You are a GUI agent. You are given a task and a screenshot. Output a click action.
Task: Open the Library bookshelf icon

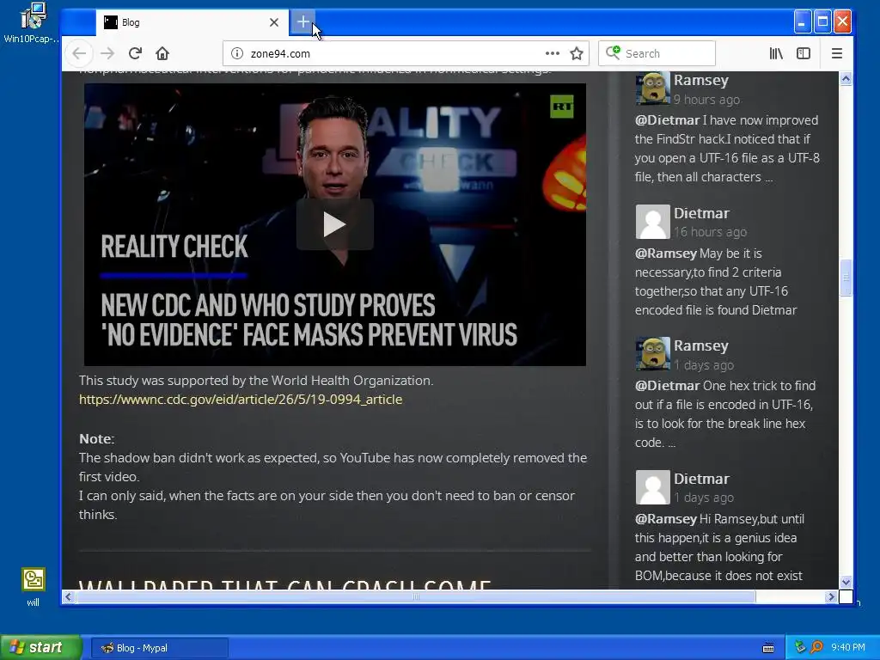pyautogui.click(x=776, y=53)
